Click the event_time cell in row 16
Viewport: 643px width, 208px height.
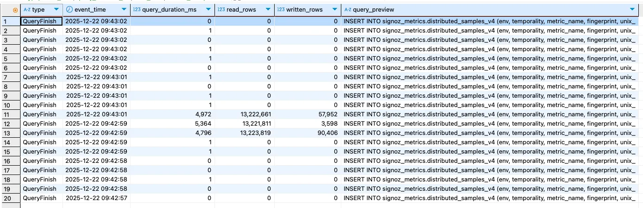tap(96, 161)
